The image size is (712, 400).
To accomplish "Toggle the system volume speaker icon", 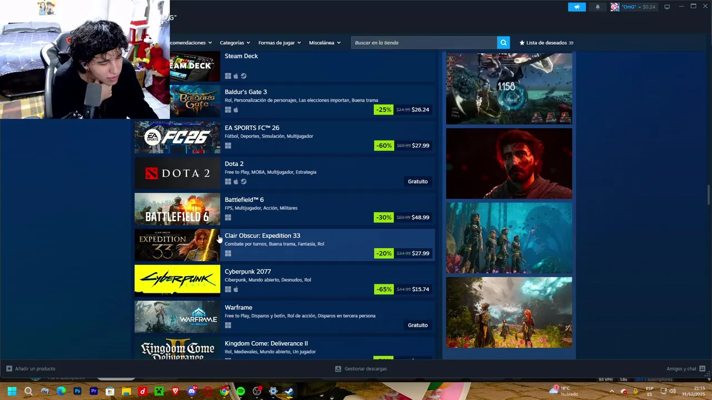I will tap(673, 391).
